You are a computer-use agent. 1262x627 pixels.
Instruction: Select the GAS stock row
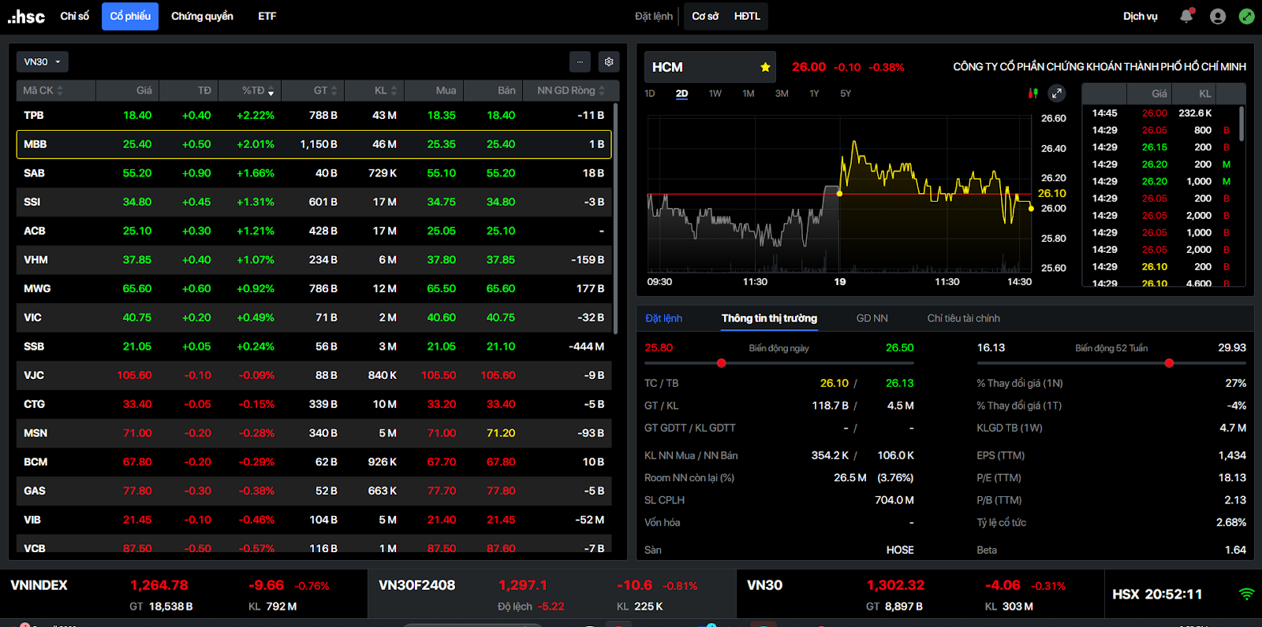pyautogui.click(x=314, y=491)
